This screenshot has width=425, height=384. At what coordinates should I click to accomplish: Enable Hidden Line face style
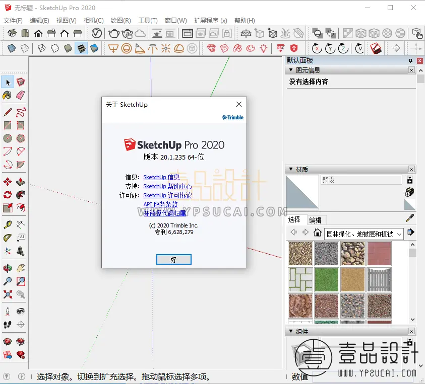[x=55, y=48]
